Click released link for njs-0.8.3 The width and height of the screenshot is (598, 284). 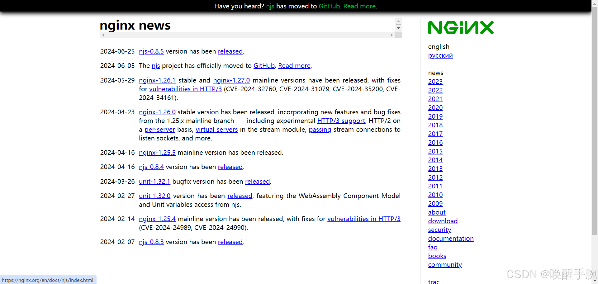tap(230, 242)
